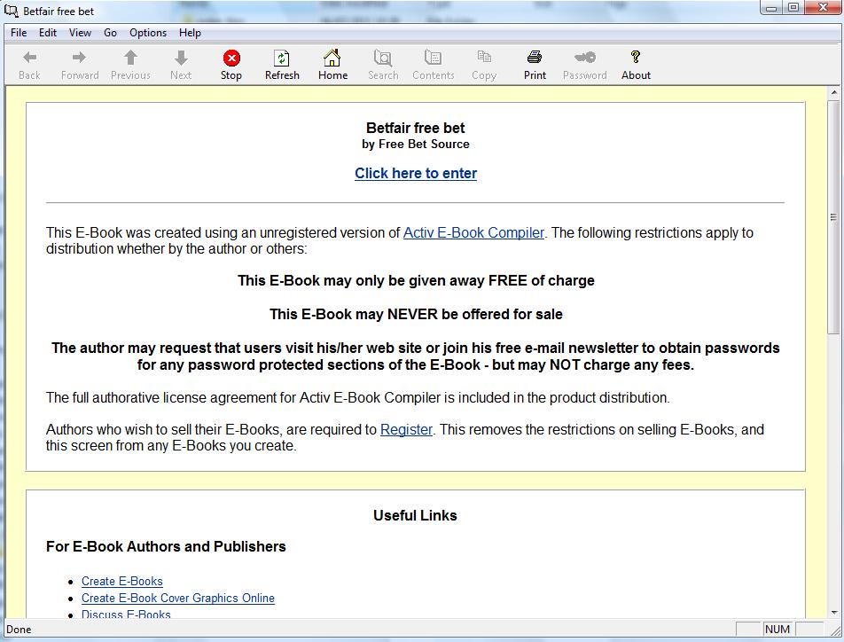Go to Next page using down arrow
Screen dimensions: 844x642
click(x=181, y=57)
